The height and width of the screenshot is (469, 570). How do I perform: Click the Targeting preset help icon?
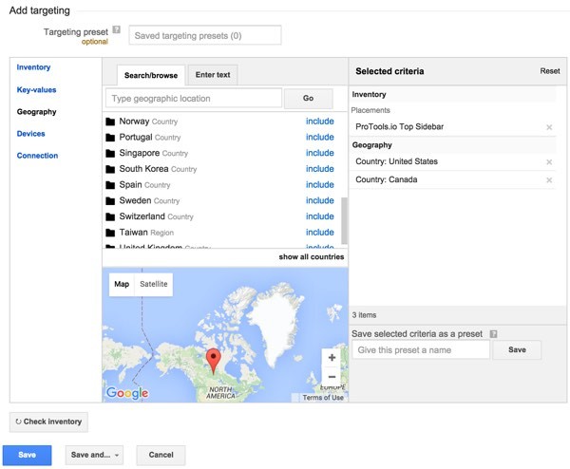tap(116, 31)
